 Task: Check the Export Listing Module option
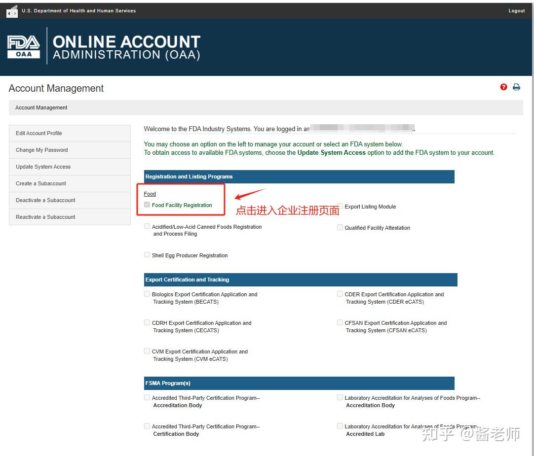pyautogui.click(x=340, y=206)
